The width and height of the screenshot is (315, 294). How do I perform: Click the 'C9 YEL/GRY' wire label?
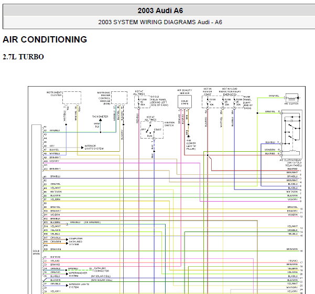click(52, 291)
